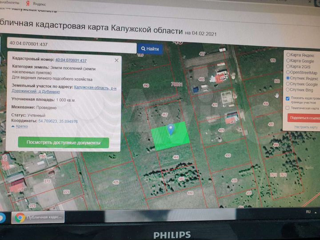
Task: Click parcel label 480 on map
Action: (181, 179)
